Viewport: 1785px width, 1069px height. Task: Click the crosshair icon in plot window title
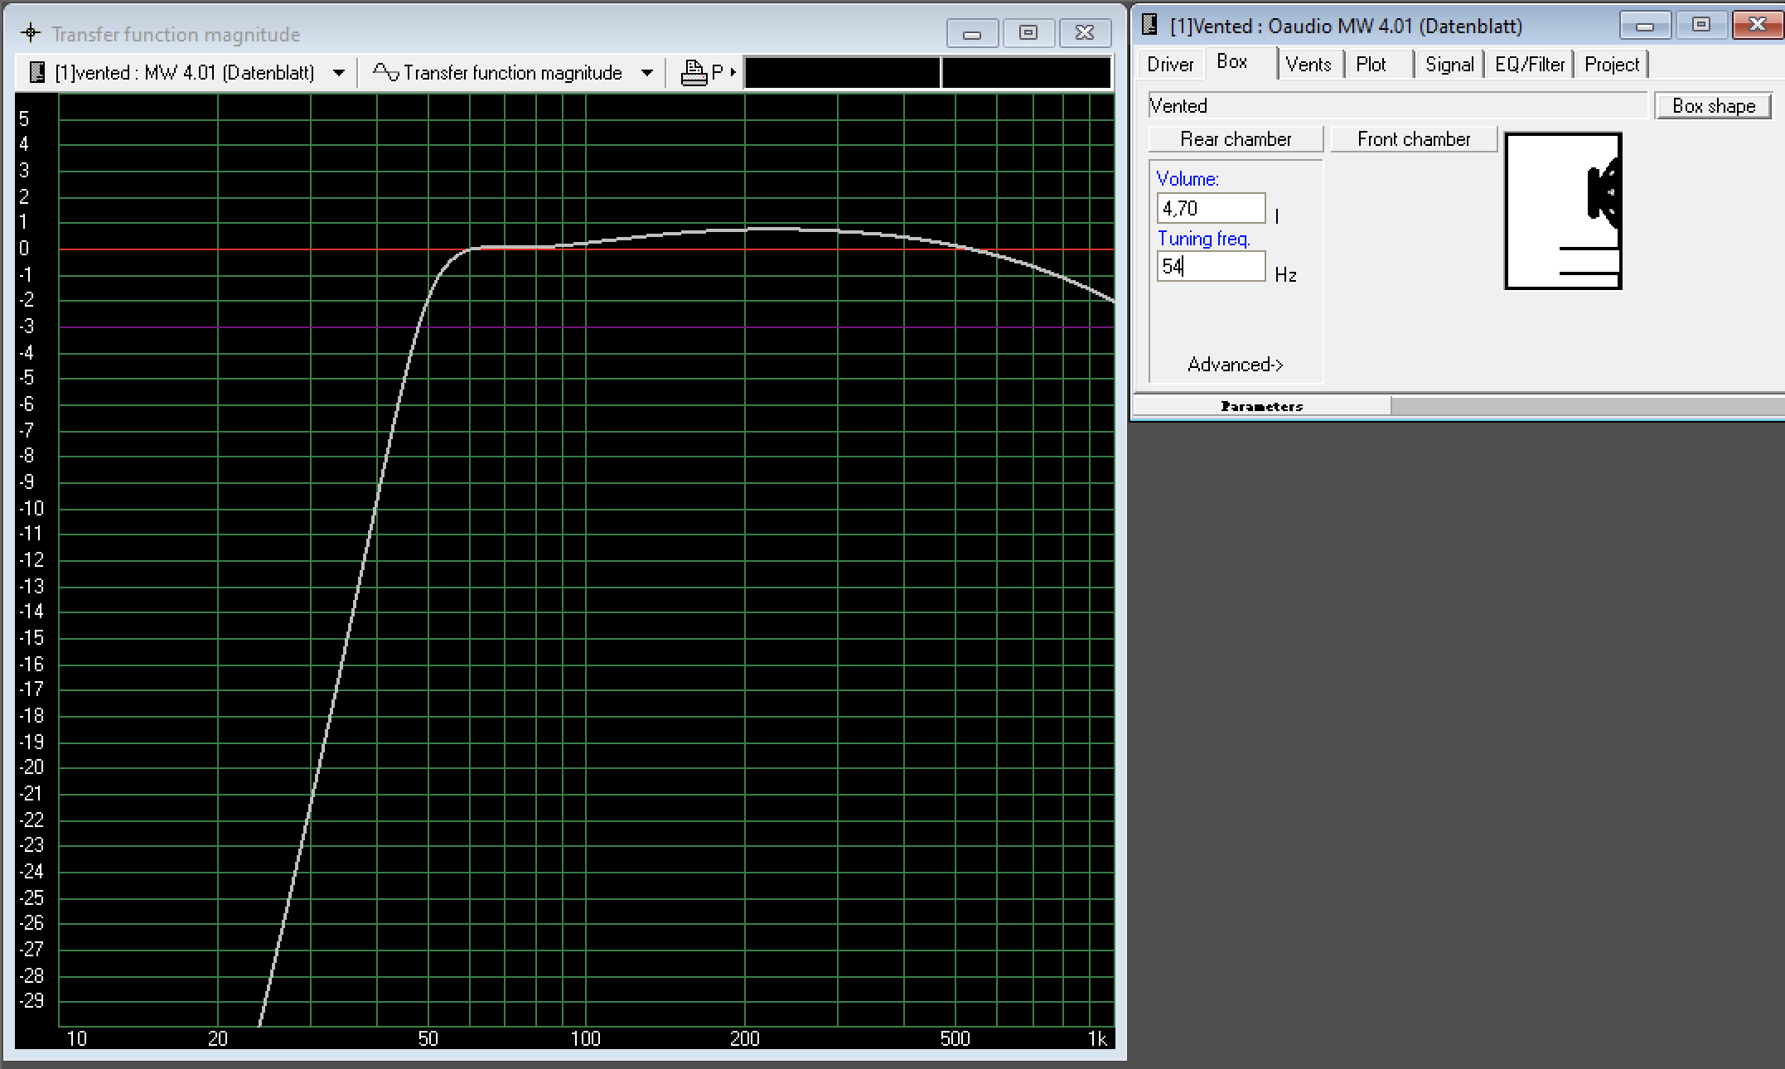pyautogui.click(x=31, y=33)
